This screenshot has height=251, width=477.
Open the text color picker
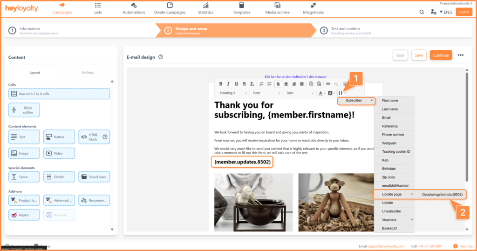[x=321, y=93]
